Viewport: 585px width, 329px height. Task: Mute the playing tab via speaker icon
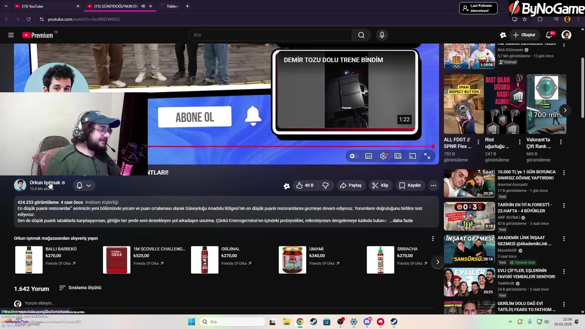tap(143, 6)
